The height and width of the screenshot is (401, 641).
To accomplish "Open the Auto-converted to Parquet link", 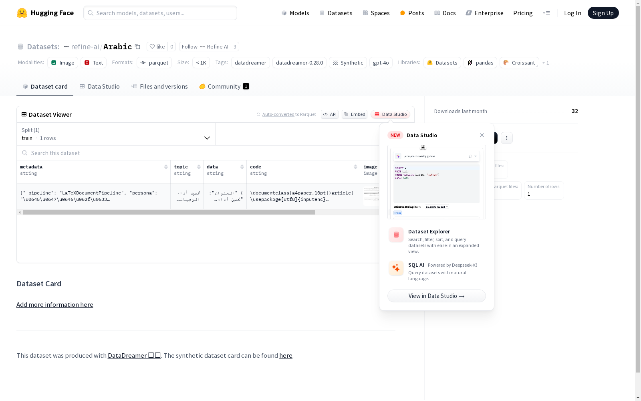I will click(278, 114).
